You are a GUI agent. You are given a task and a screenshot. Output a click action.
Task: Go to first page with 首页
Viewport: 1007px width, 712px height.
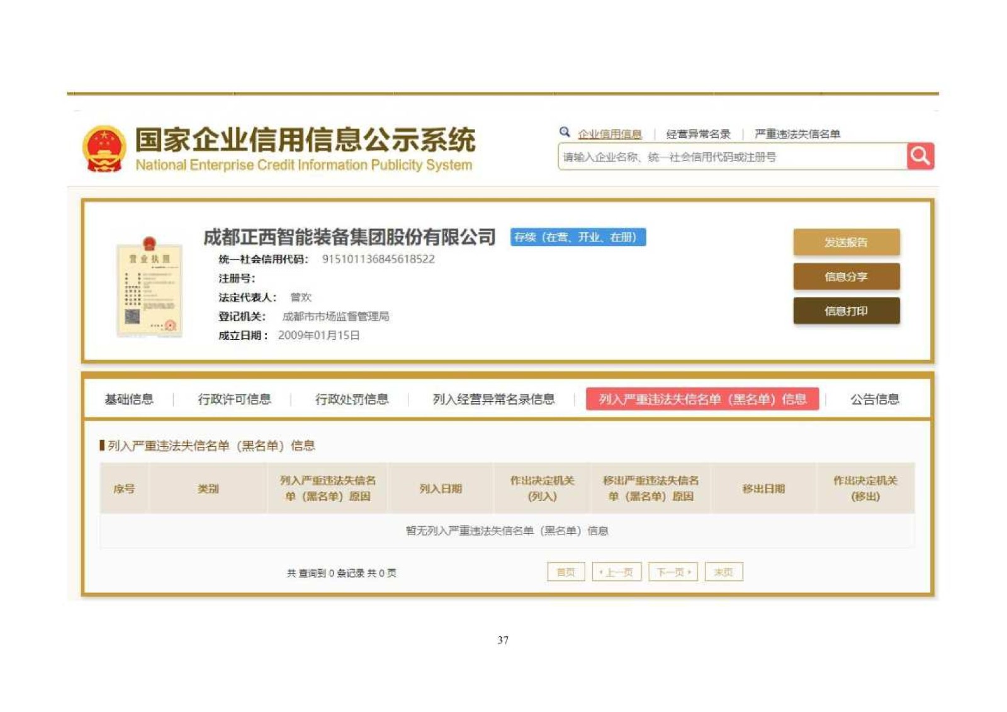tap(566, 572)
